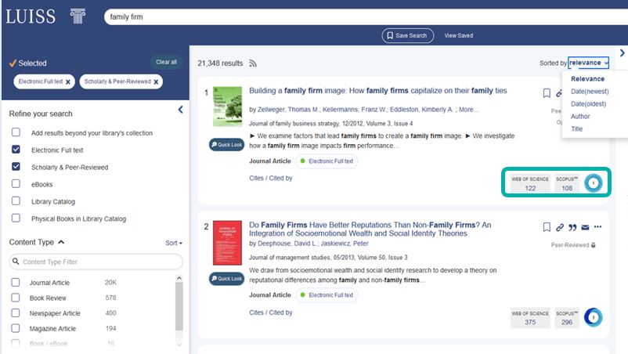The height and width of the screenshot is (354, 628).
Task: Bookmark the first result article
Action: [x=547, y=93]
